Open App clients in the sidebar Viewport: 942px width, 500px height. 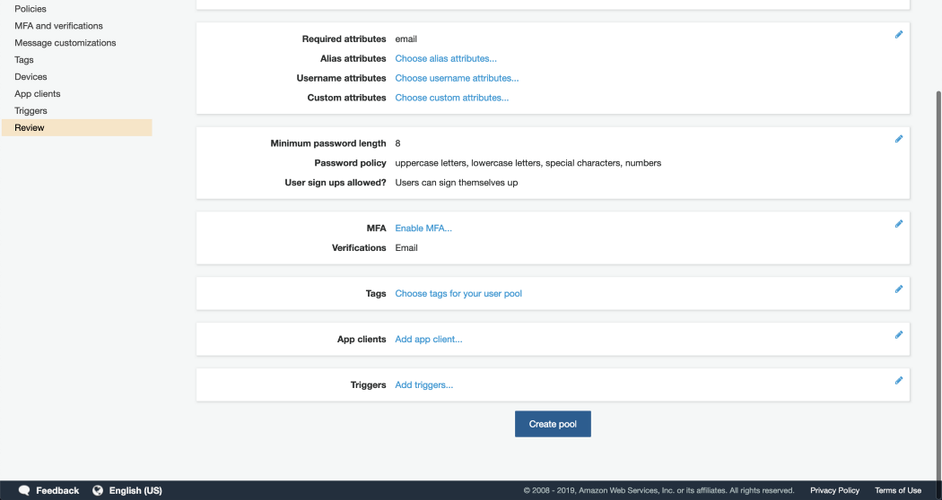(x=38, y=93)
